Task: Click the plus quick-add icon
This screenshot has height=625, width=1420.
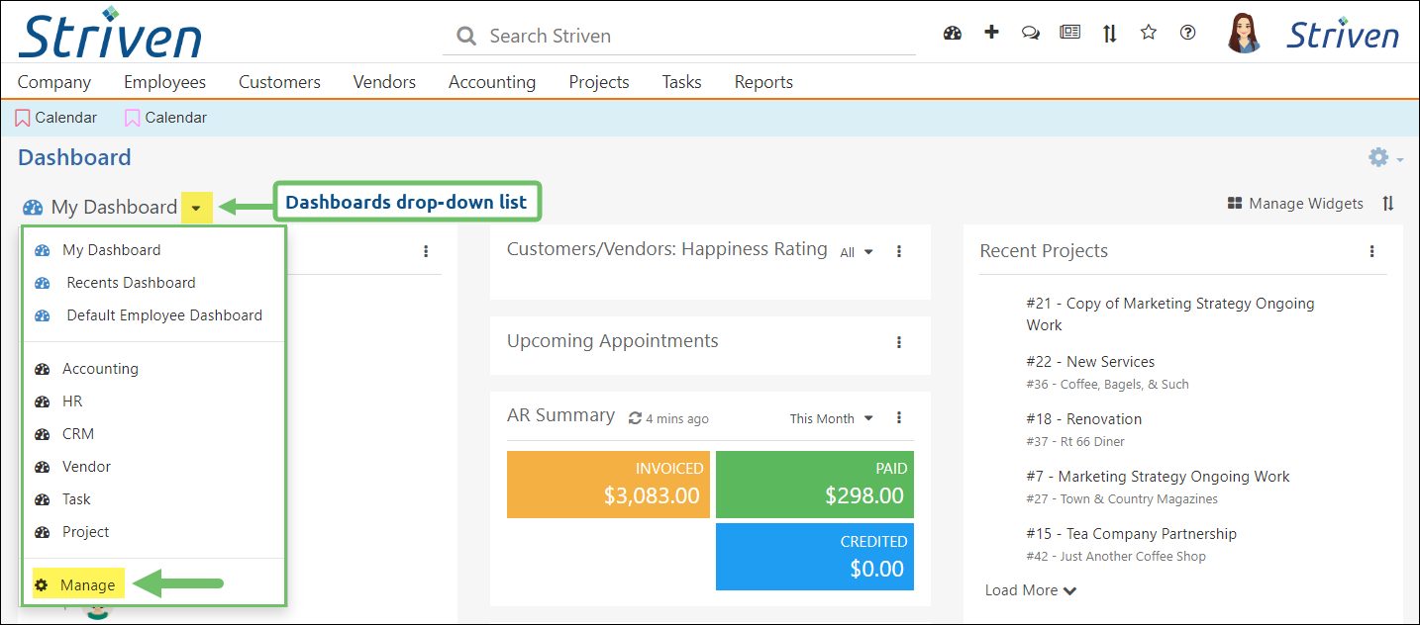Action: click(991, 33)
